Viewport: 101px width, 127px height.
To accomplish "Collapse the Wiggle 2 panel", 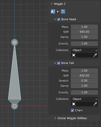I will click(51, 4).
